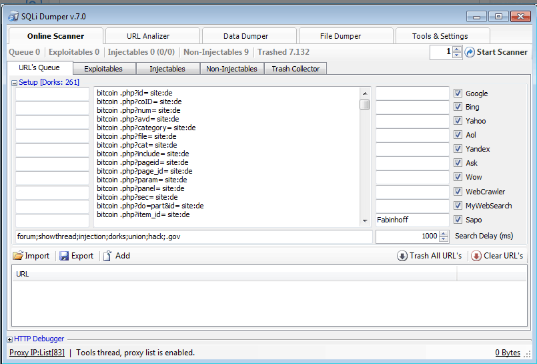This screenshot has width=537, height=364.
Task: Click the Import folder icon
Action: click(x=18, y=256)
